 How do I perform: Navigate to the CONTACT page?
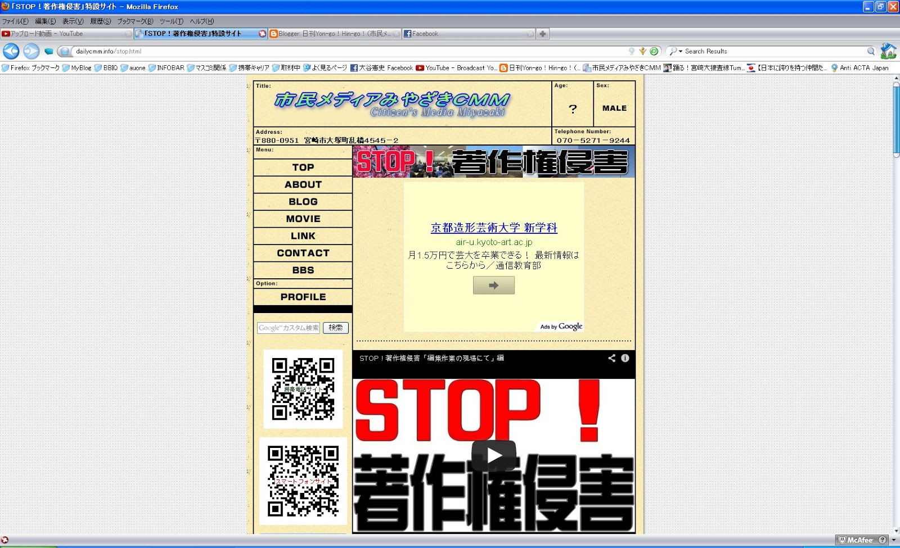pos(303,253)
